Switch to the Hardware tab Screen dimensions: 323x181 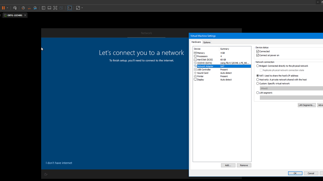click(x=196, y=42)
